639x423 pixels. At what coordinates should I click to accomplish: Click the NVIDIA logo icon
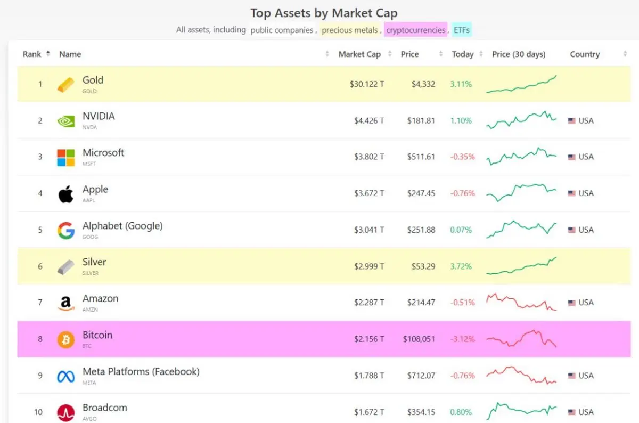coord(66,121)
